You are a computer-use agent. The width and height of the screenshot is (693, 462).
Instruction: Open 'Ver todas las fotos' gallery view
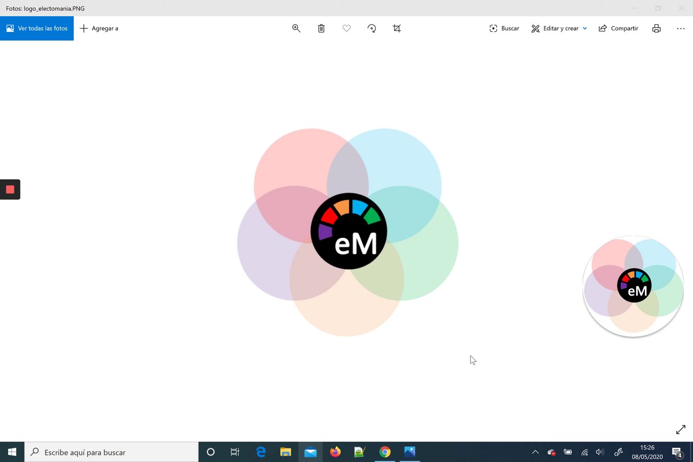pos(37,28)
